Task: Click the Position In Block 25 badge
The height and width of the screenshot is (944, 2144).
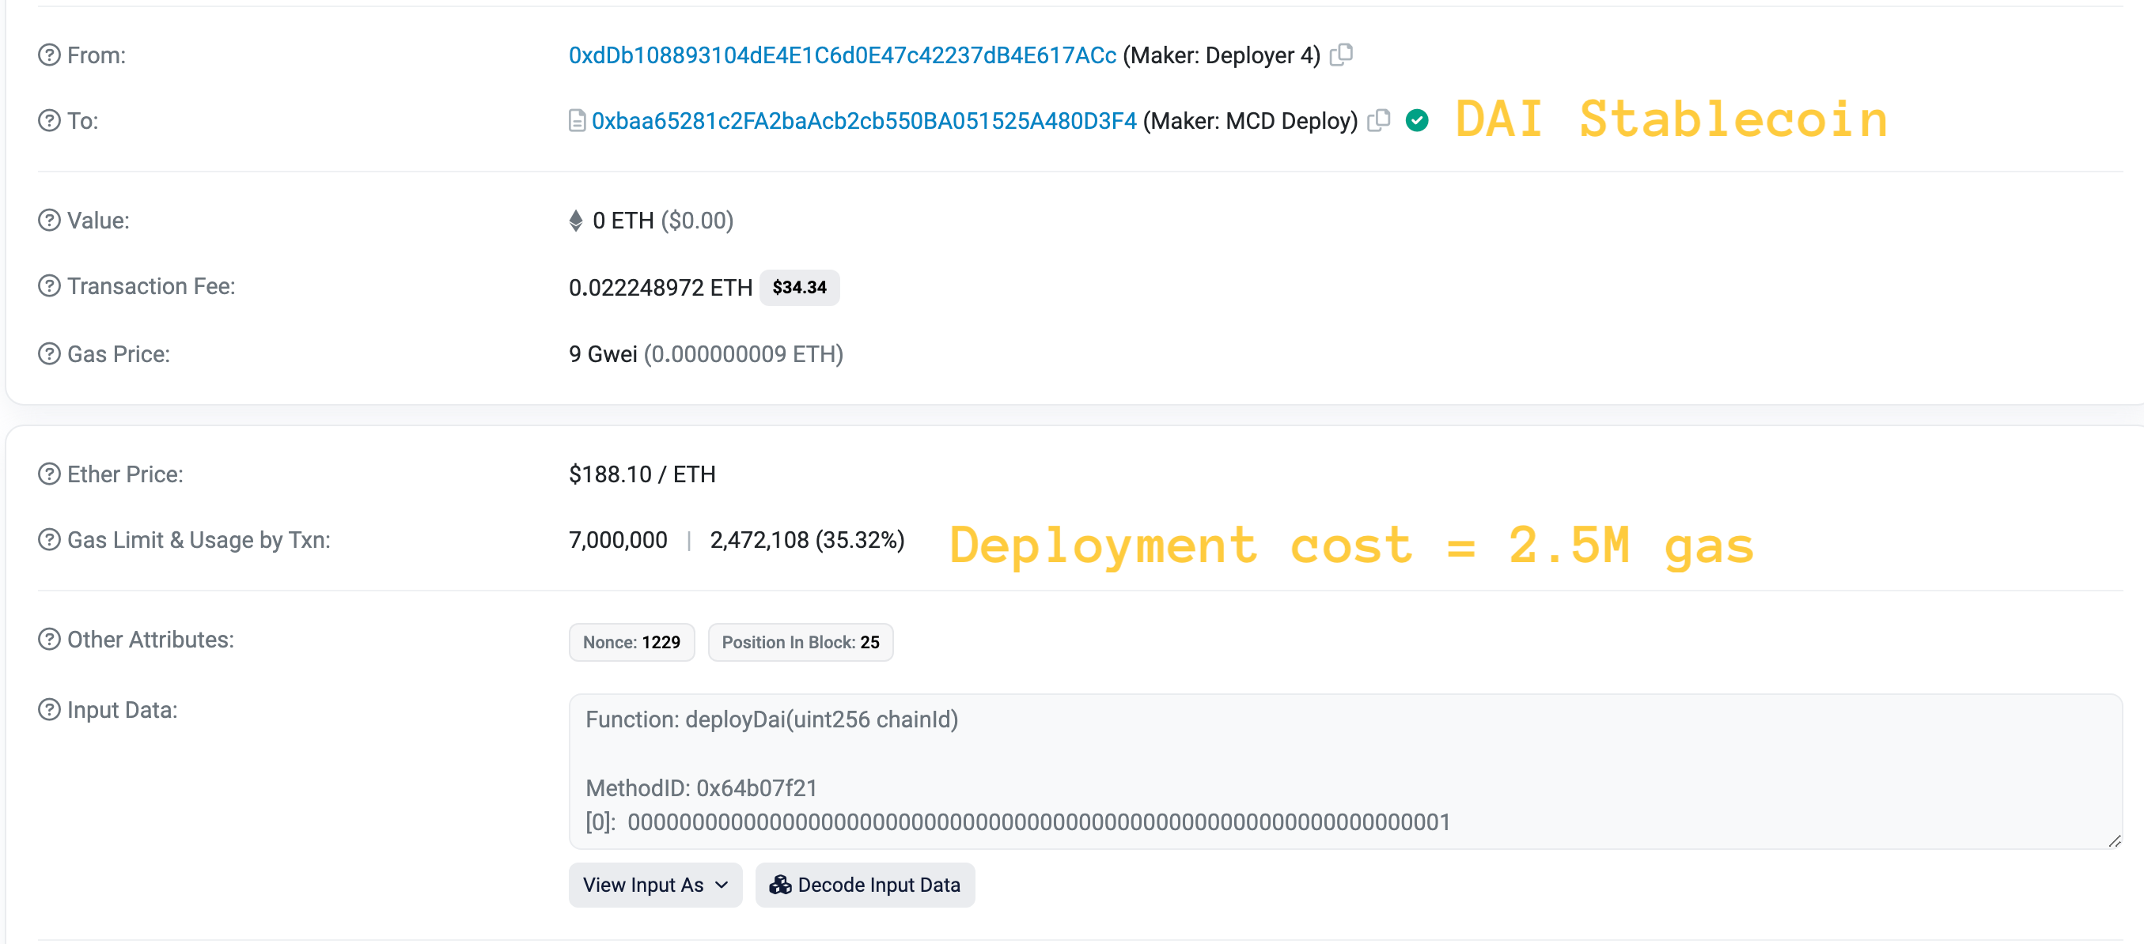Action: [800, 642]
